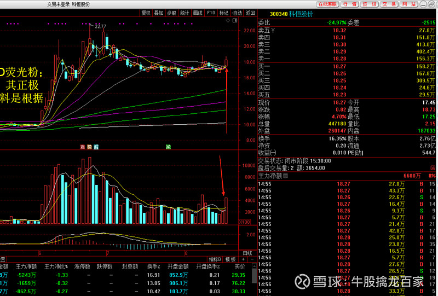
Task: Open 在线客服 online support
Action: click(x=327, y=4)
